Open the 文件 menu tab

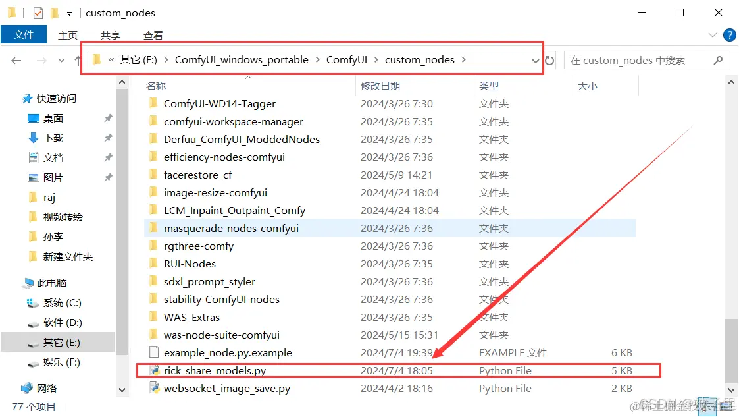(x=24, y=35)
